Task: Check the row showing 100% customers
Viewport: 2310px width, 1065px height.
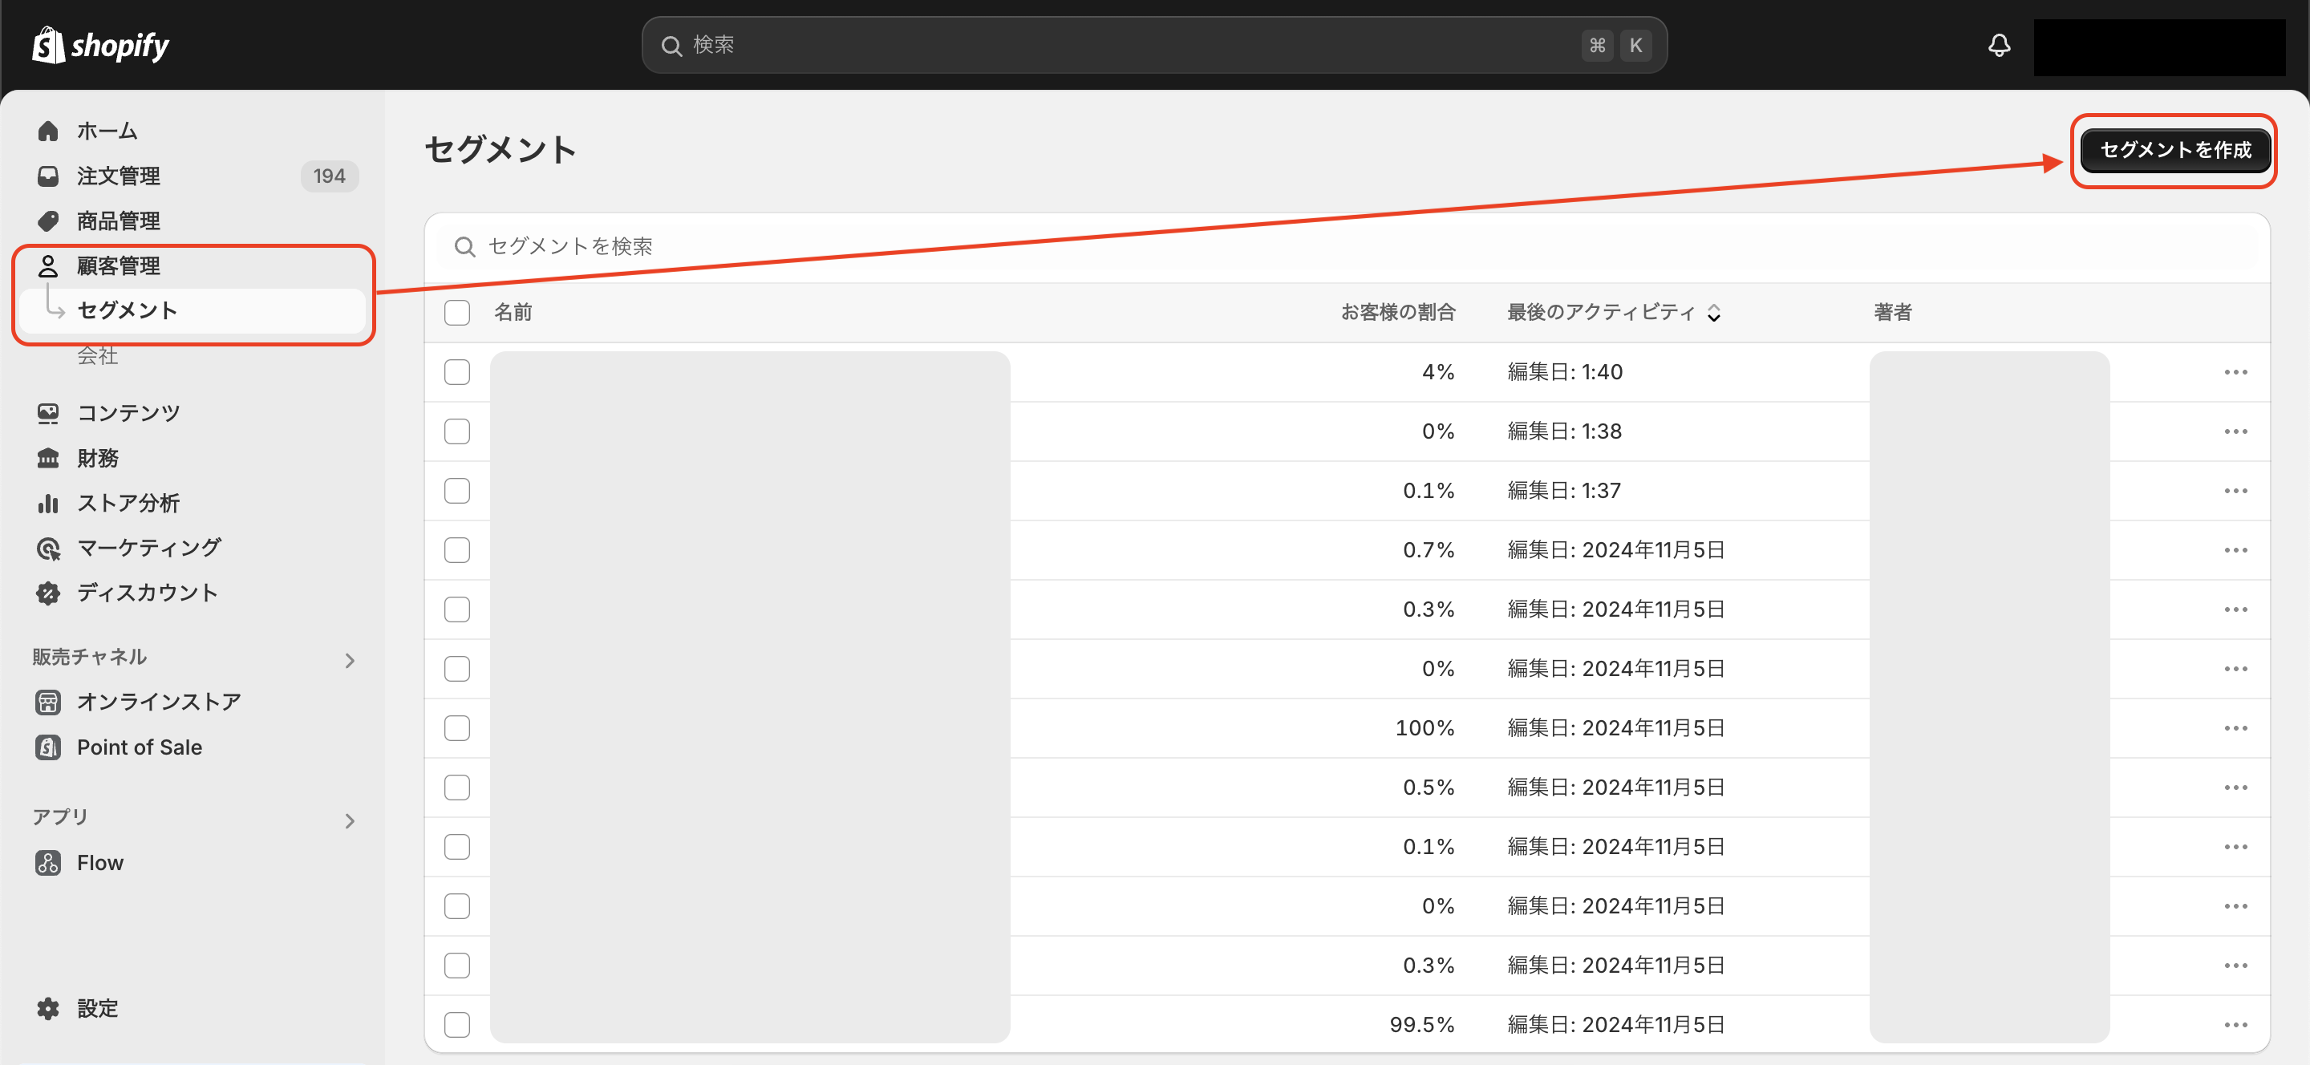Action: [x=457, y=728]
